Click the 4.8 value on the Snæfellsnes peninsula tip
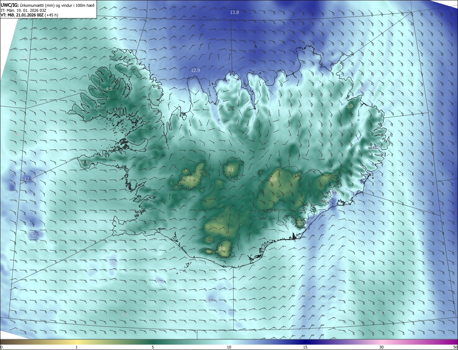The width and height of the screenshot is (458, 350). click(85, 162)
